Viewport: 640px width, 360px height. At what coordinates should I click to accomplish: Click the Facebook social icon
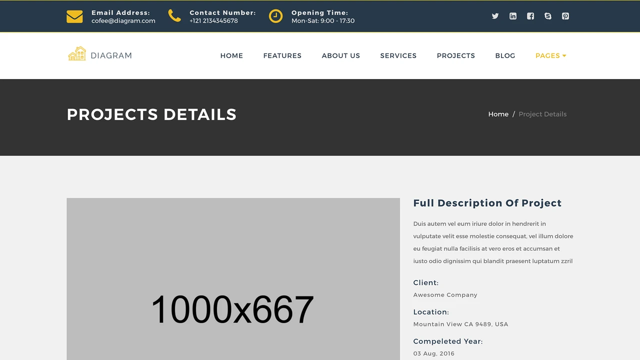point(530,16)
